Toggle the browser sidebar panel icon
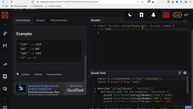 (182, 2)
